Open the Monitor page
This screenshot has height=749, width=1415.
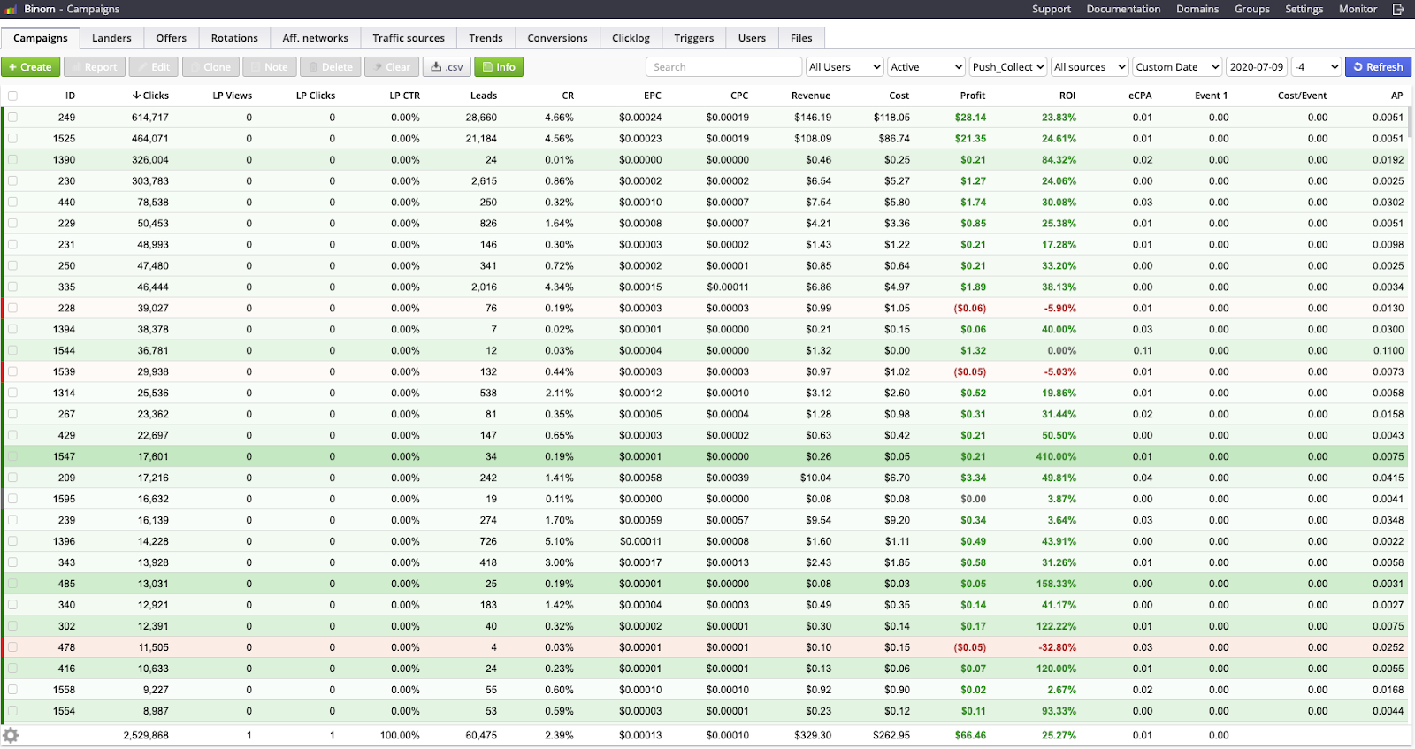coord(1358,9)
